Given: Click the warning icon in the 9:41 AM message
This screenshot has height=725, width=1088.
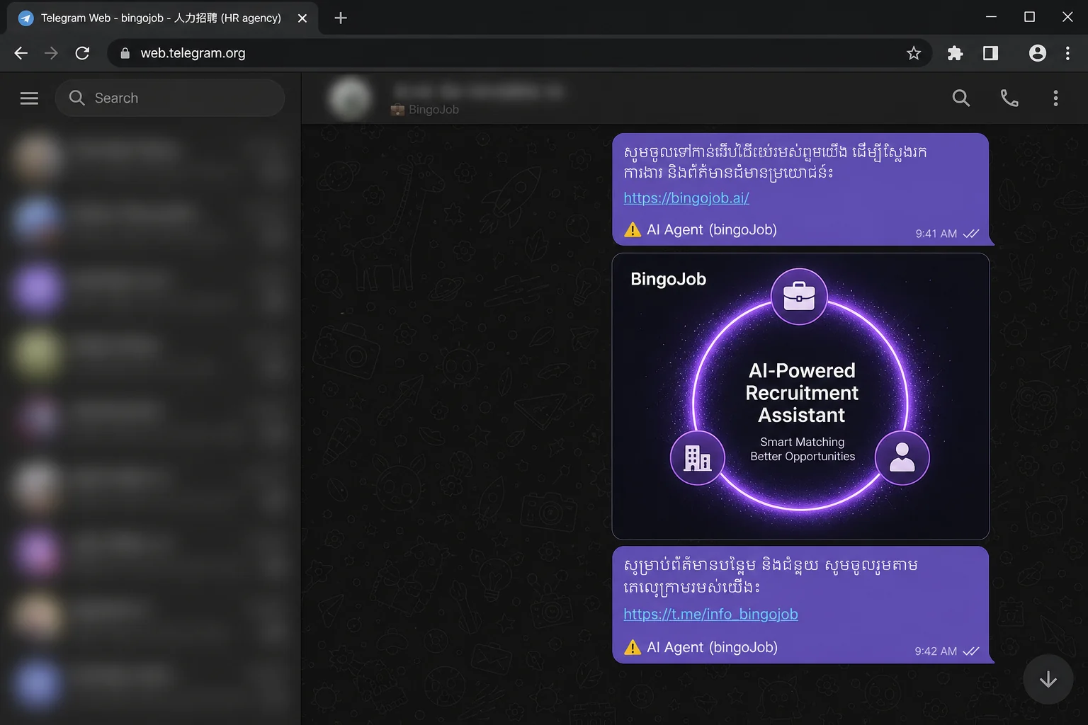Looking at the screenshot, I should [x=633, y=229].
